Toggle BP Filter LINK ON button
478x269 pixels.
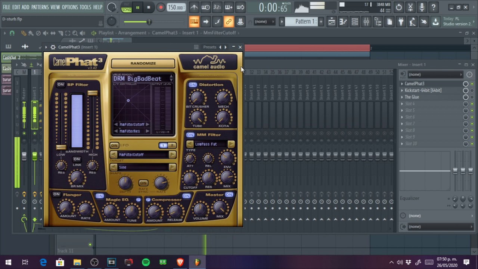pyautogui.click(x=77, y=159)
